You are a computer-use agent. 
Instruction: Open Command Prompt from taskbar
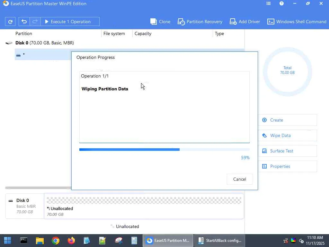[24, 241]
